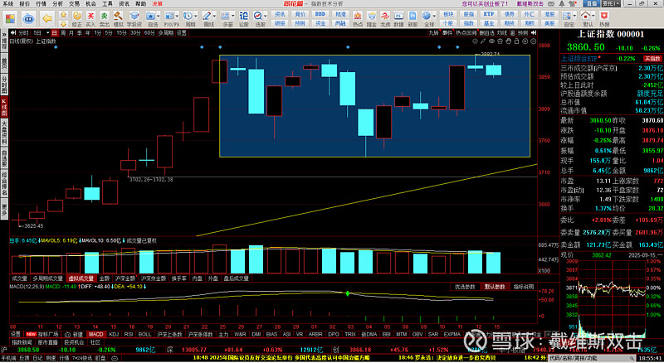Expand the 画线 dropdown arrow
Screen dimensions: 664x363
pos(215,16)
